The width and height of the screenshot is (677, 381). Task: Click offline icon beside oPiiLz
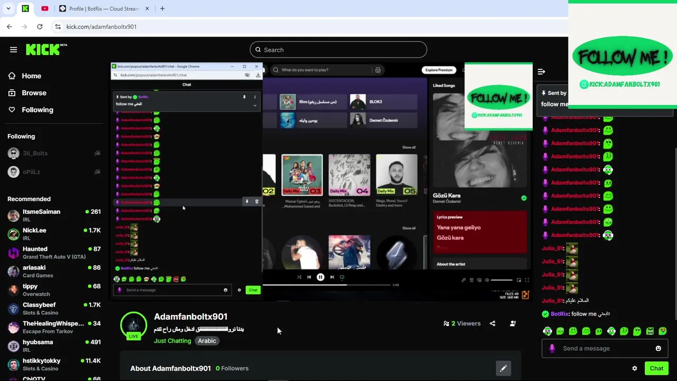[97, 171]
